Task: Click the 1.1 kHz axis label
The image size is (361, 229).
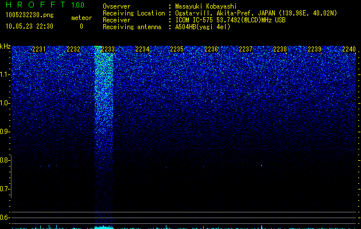Action: pos(5,74)
